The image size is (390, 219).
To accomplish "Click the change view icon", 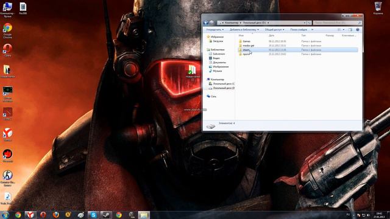I will (x=339, y=30).
